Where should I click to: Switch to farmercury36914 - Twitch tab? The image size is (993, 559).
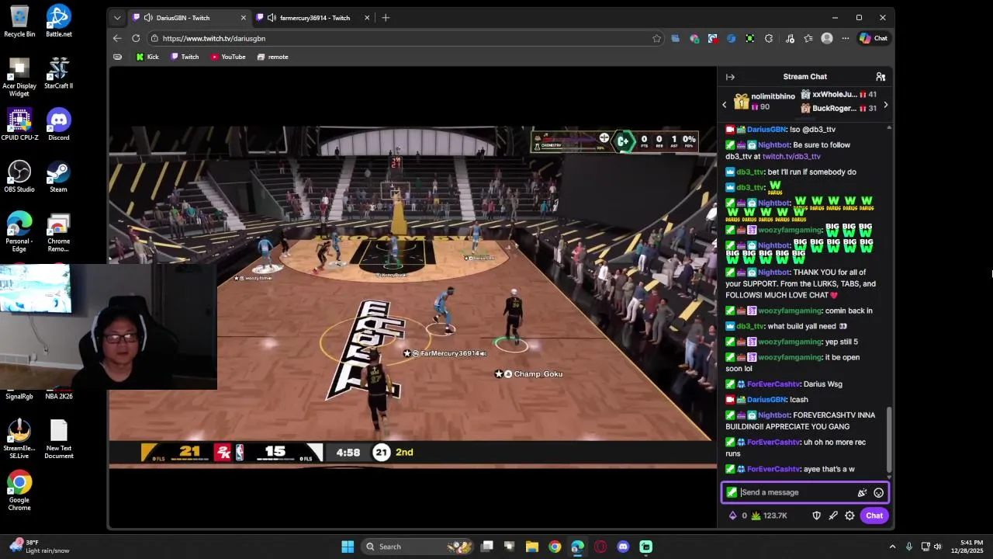(313, 18)
